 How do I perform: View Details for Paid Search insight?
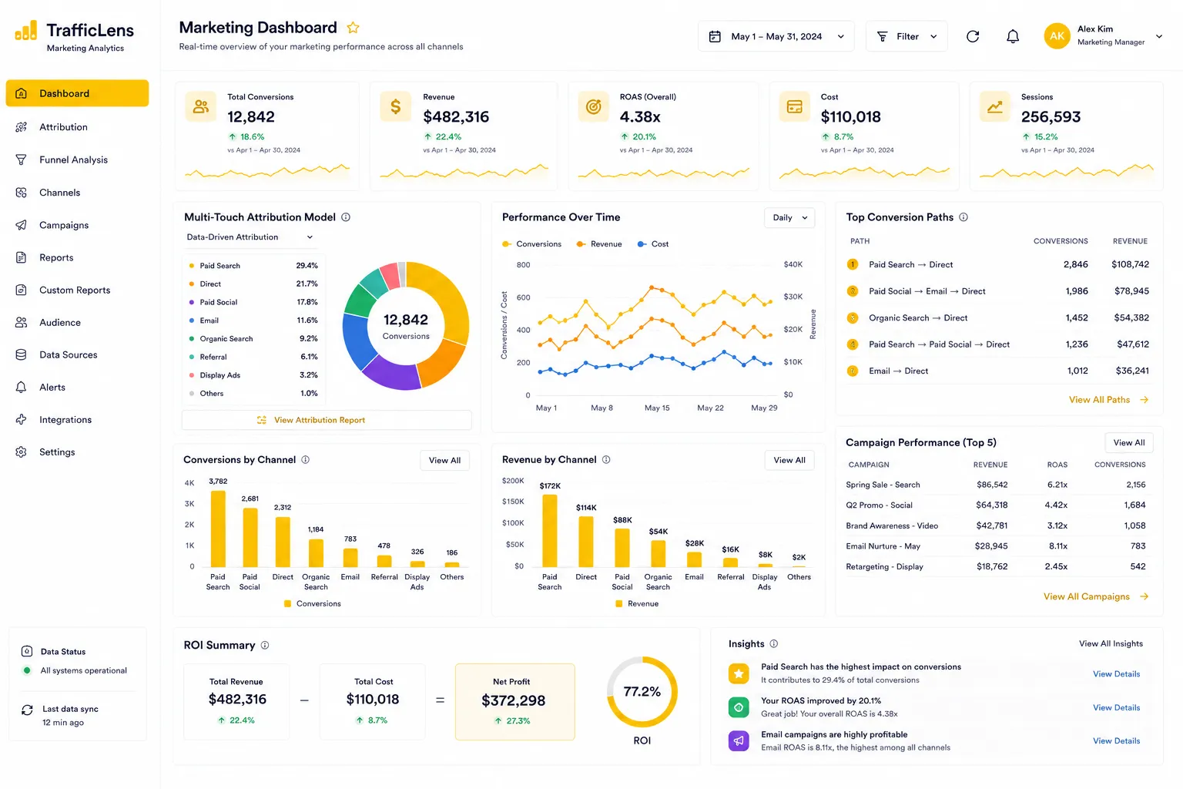pos(1116,674)
